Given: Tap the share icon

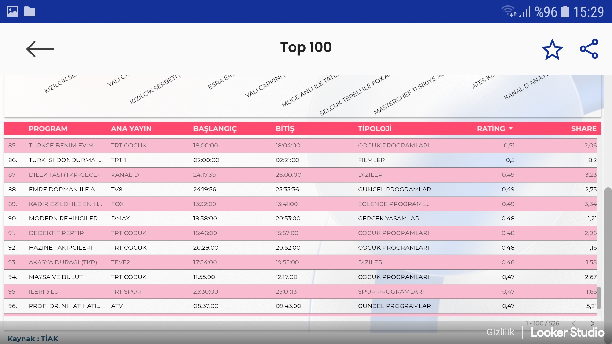Looking at the screenshot, I should (589, 49).
